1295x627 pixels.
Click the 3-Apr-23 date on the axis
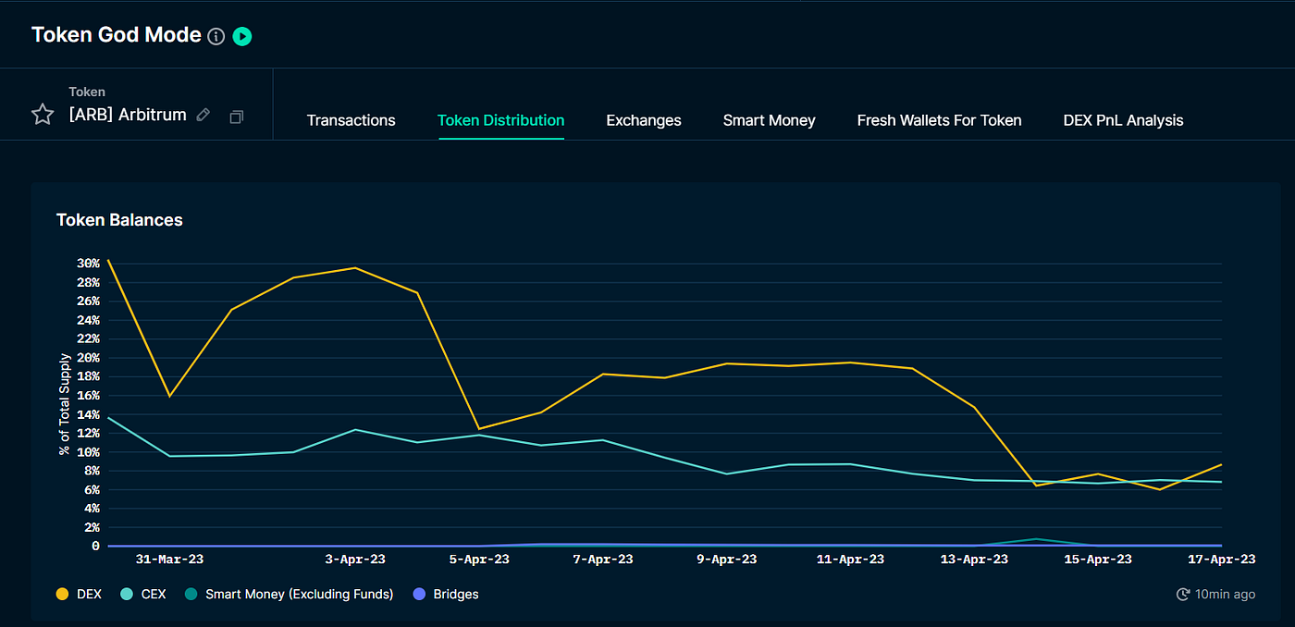356,559
